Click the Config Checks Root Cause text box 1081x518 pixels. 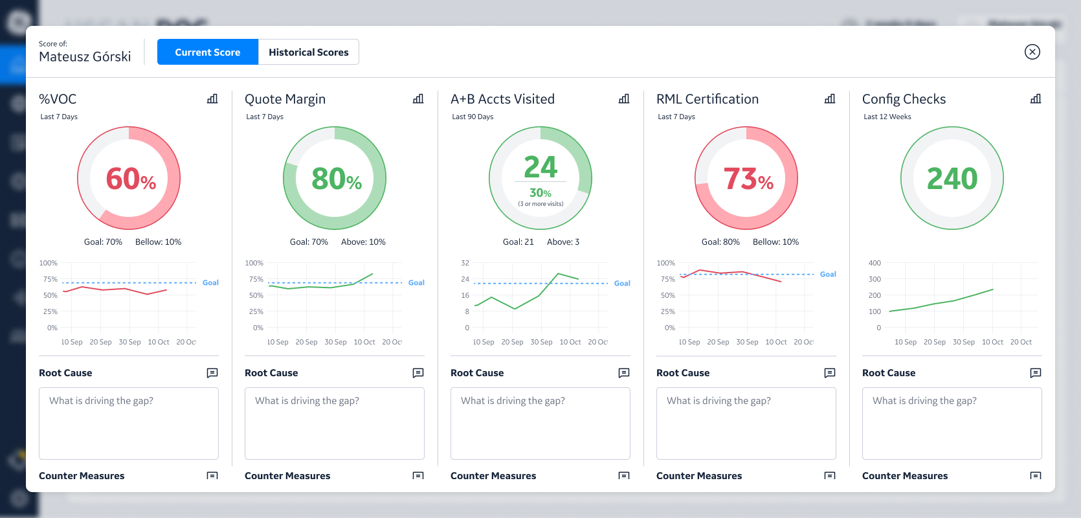[952, 423]
